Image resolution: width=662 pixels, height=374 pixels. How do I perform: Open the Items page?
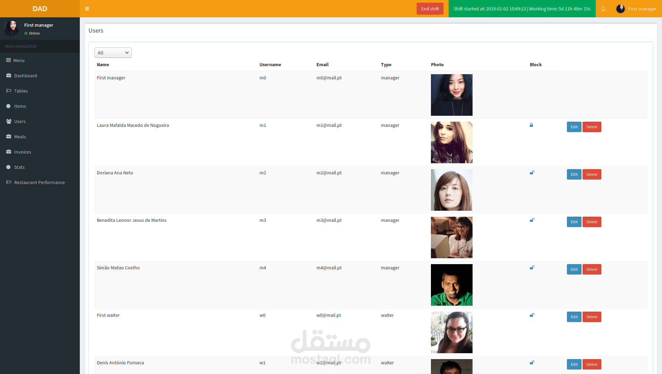click(40, 106)
